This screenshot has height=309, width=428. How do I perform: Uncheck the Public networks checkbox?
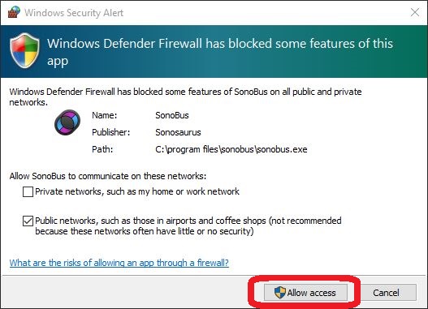pos(28,221)
